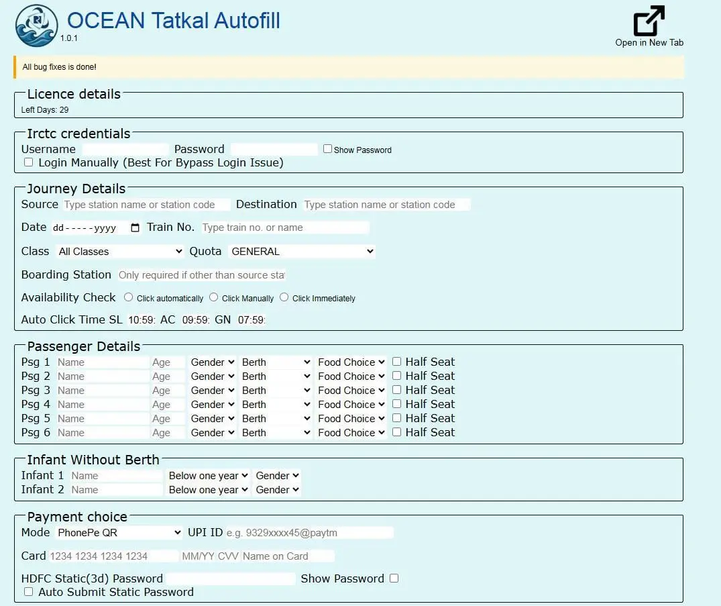Open Infant 1 age dropdown Below one year
Image resolution: width=721 pixels, height=606 pixels.
pos(209,475)
